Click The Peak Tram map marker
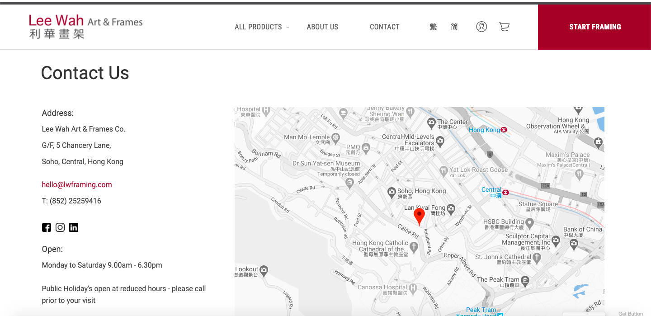This screenshot has height=316, width=651. (x=525, y=280)
